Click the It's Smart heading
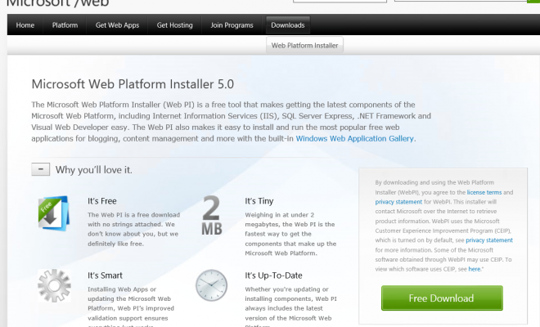Image resolution: width=540 pixels, height=327 pixels. coord(105,275)
